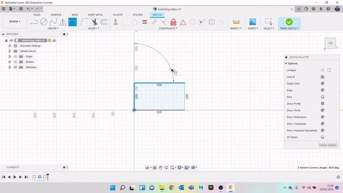Image resolution: width=343 pixels, height=193 pixels.
Task: Toggle the Sketch Grid checkbox
Action: 323,84
